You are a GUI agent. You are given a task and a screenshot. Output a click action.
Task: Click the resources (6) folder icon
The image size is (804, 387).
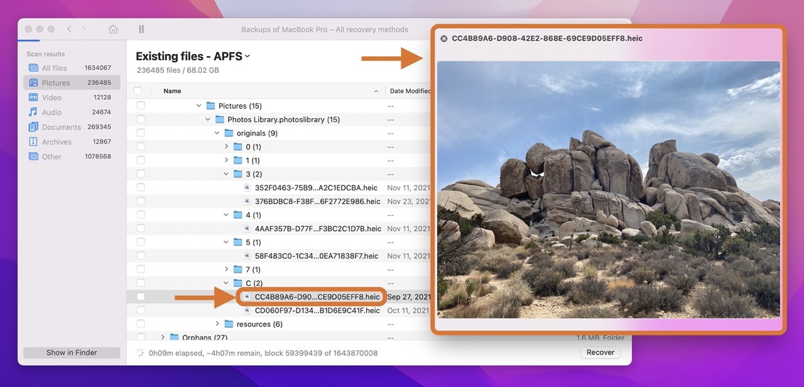click(x=229, y=324)
